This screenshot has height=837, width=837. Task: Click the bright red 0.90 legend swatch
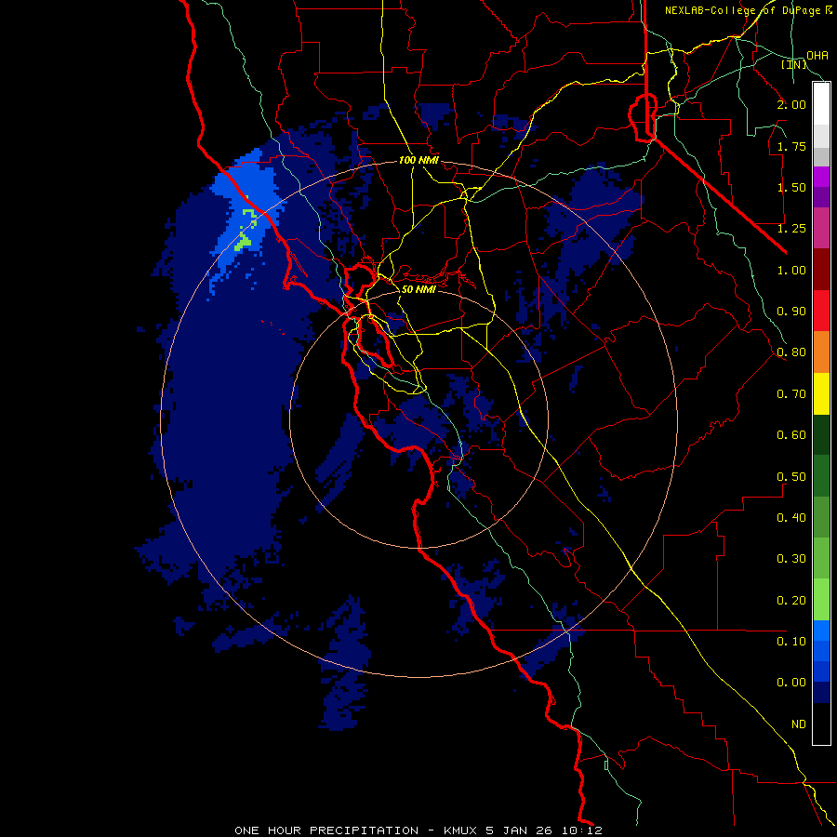[x=821, y=311]
